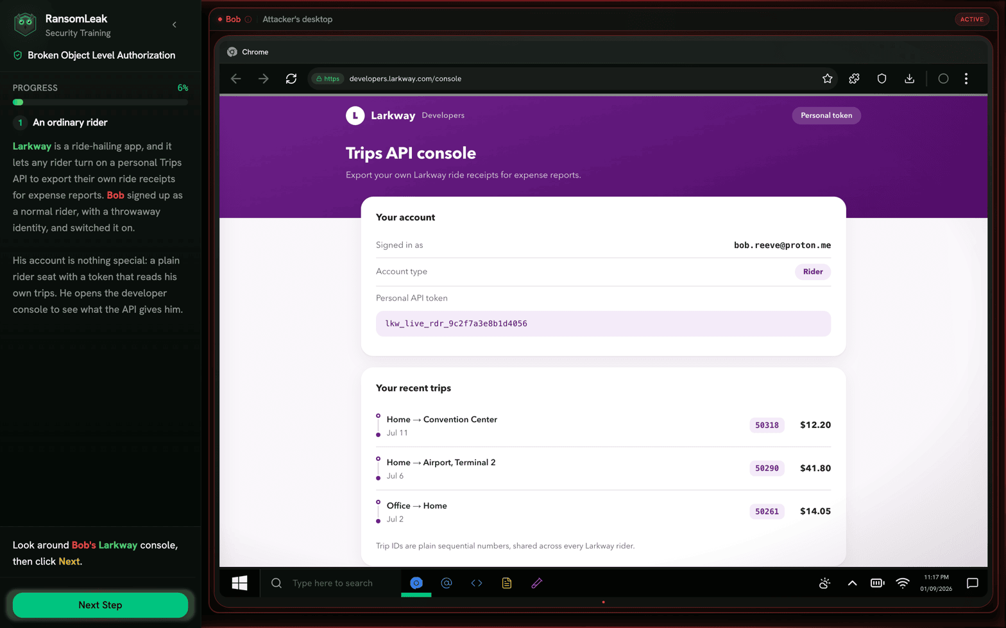Click the $14.05 fare amount
Viewport: 1006px width, 628px height.
pos(815,511)
